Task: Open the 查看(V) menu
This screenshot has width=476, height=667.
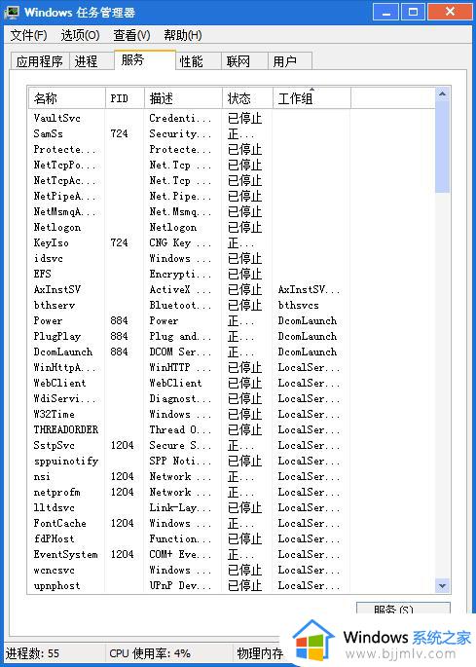Action: coord(131,35)
